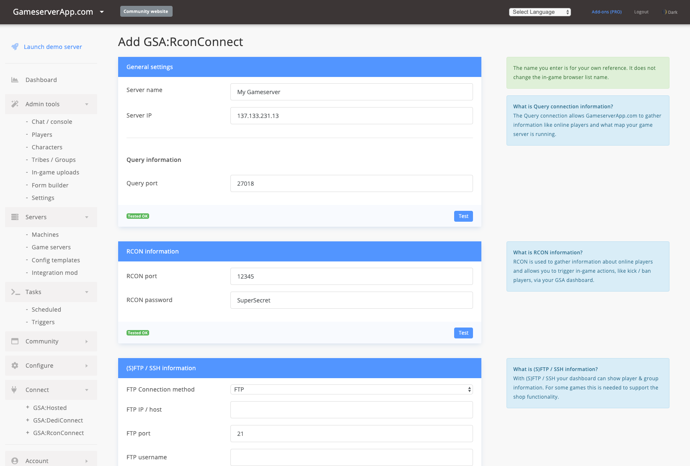The width and height of the screenshot is (690, 466).
Task: Click the Add-ons (PRO) link
Action: tap(607, 12)
